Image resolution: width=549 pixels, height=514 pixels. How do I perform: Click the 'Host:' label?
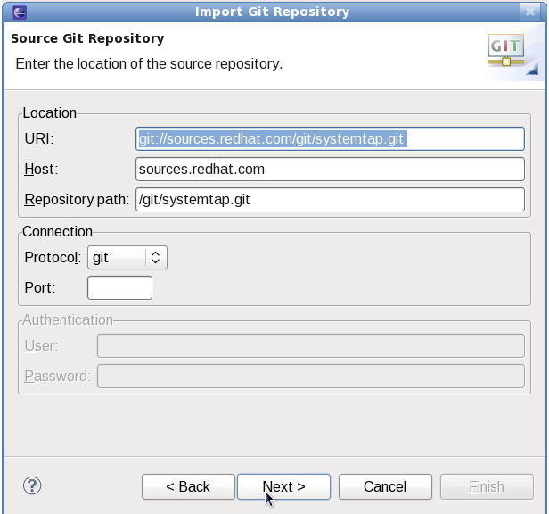pyautogui.click(x=41, y=170)
